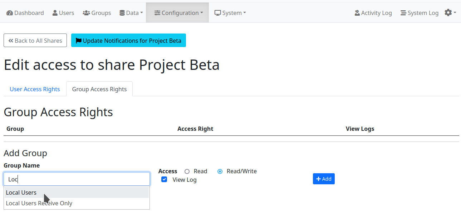
Task: Switch to the User Access Rights tab
Action: 35,89
